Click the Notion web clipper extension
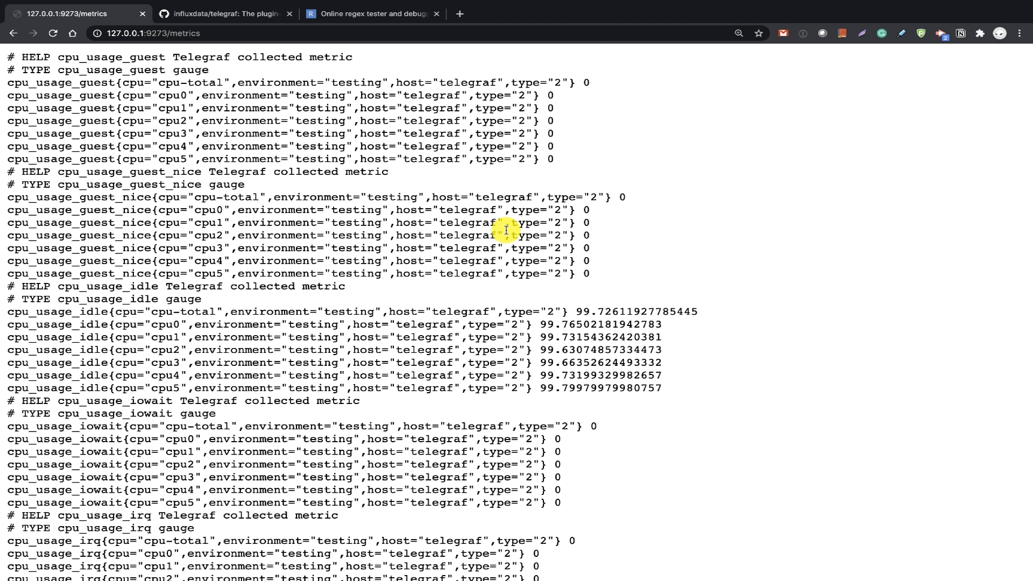1033x581 pixels. tap(960, 33)
